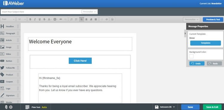This screenshot has height=110, width=224.
Task: Select the Logo block
Action: coord(10,88)
